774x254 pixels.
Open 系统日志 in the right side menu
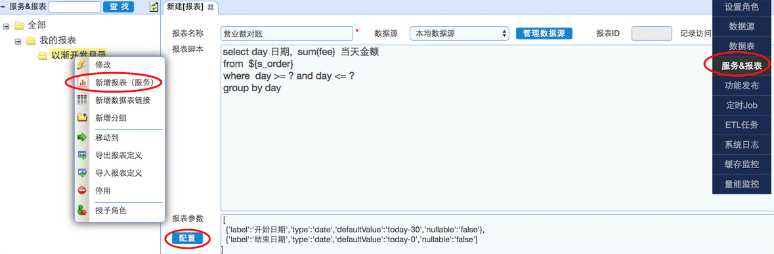pos(742,144)
